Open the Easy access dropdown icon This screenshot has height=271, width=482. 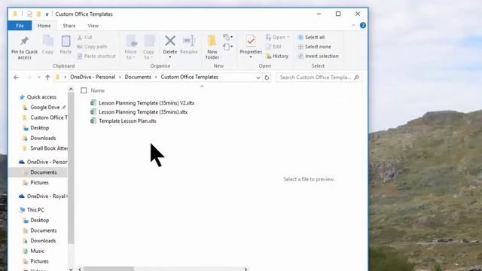[227, 47]
